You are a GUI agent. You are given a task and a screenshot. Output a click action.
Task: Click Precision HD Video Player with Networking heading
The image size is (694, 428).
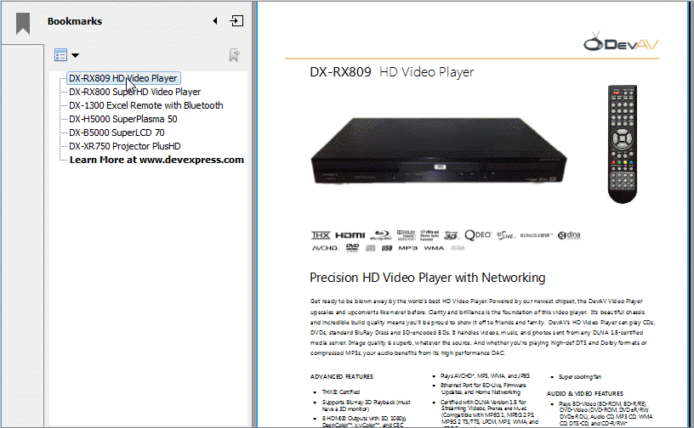[x=427, y=278]
